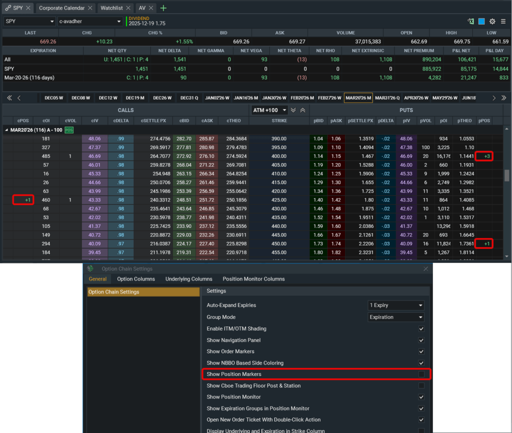Click the double-down chevron beside ATM +100
512x433 pixels.
click(293, 110)
